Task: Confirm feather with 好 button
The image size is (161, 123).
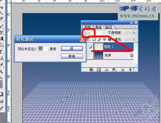Action: 72,48
